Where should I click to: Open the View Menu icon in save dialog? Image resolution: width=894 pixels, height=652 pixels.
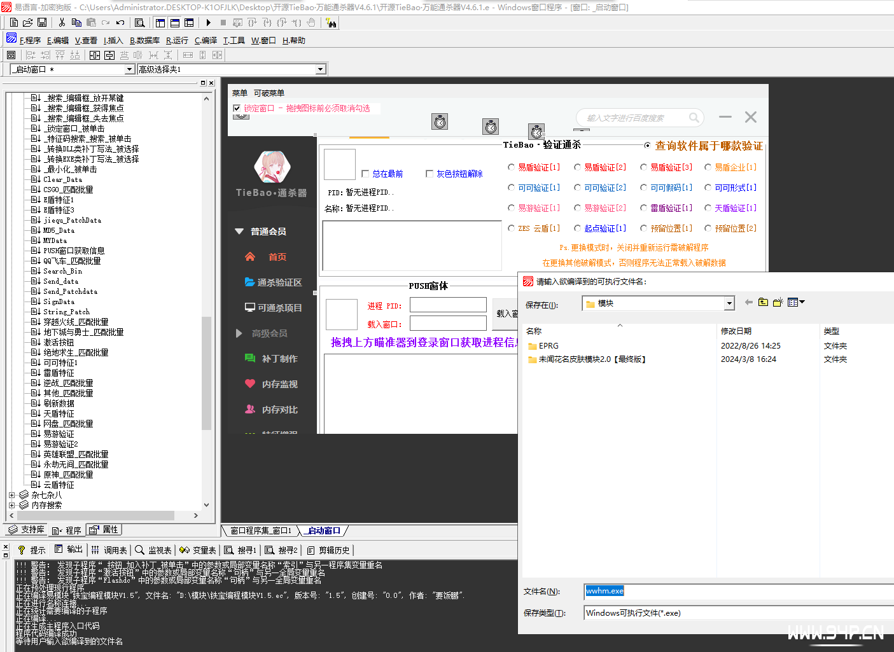pyautogui.click(x=796, y=302)
